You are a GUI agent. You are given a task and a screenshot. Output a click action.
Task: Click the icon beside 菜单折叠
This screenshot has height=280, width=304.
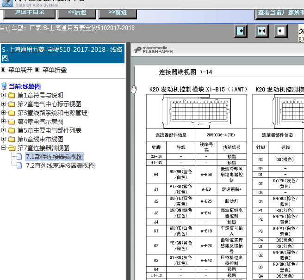coord(37,69)
